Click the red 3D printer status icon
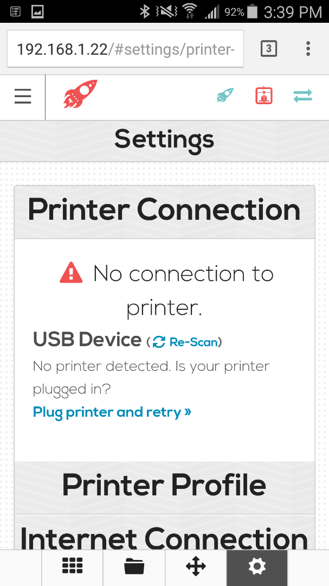 coord(264,95)
